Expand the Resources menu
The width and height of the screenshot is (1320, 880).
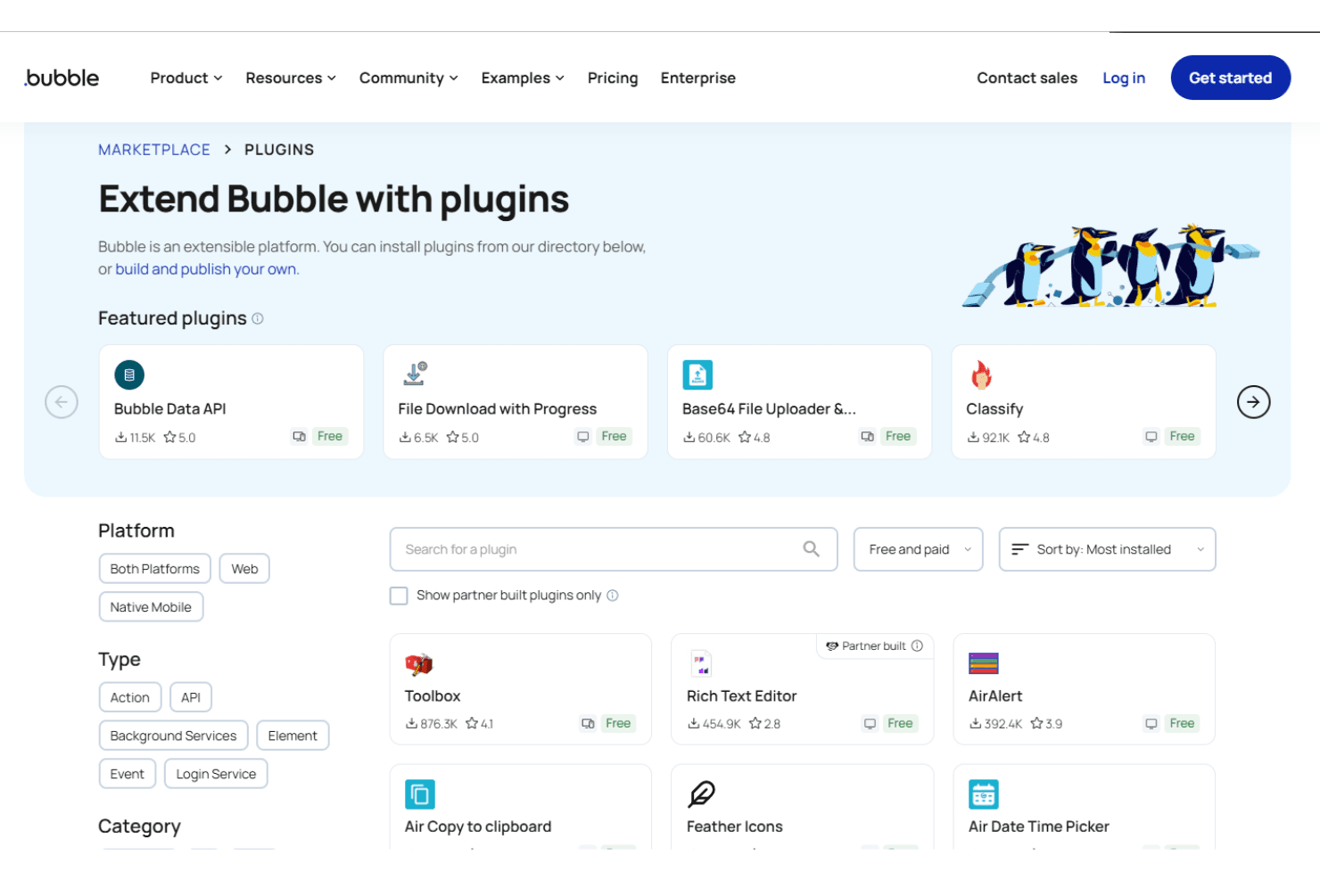point(291,78)
